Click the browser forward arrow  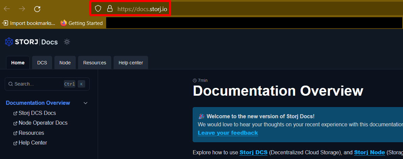pyautogui.click(x=22, y=9)
